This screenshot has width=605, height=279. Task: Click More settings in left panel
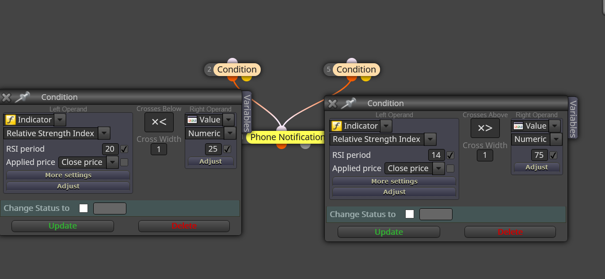coord(68,175)
